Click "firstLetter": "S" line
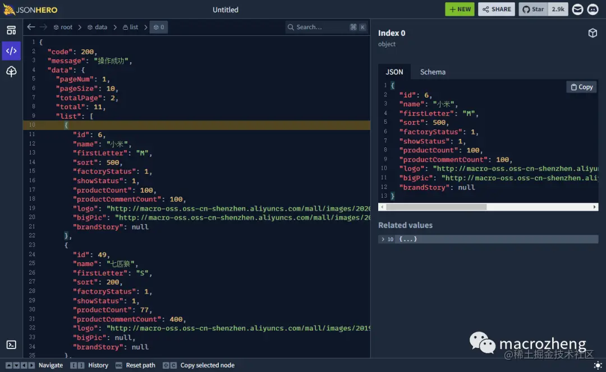 click(112, 273)
